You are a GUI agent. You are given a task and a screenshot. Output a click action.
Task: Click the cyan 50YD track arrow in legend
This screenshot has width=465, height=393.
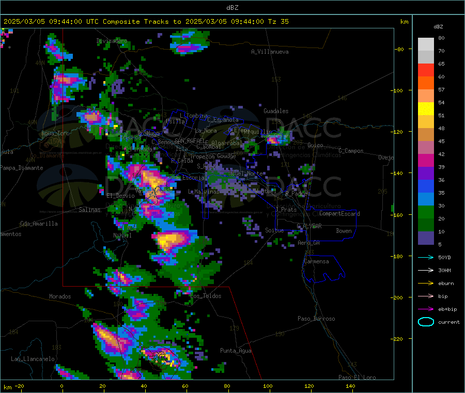point(426,257)
